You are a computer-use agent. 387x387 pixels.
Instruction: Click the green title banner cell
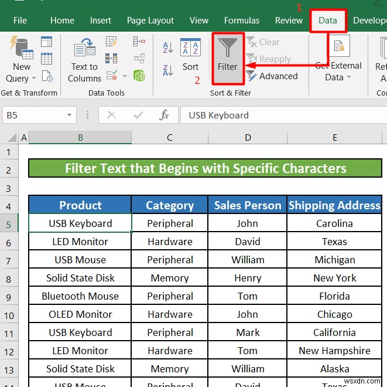pyautogui.click(x=206, y=168)
